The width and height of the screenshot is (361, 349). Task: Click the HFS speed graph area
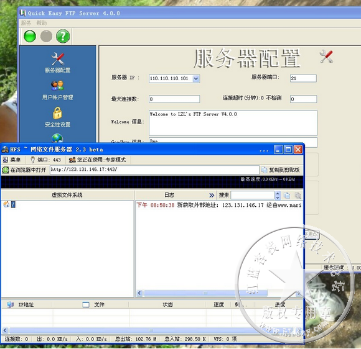(x=152, y=182)
